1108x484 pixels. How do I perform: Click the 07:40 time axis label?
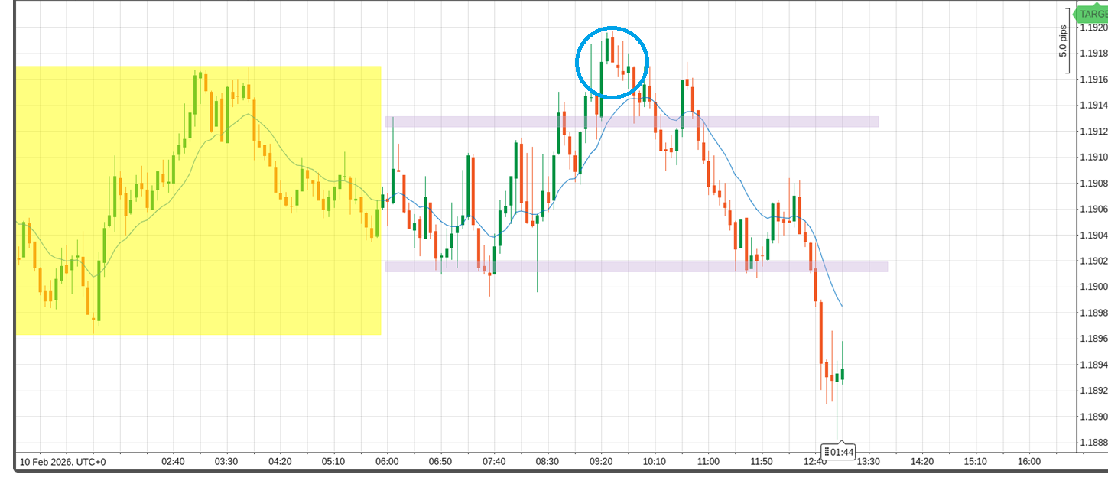(494, 462)
